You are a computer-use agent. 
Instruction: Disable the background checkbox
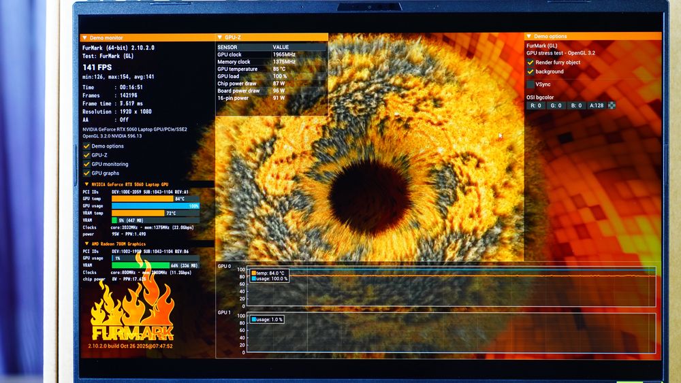tap(530, 71)
